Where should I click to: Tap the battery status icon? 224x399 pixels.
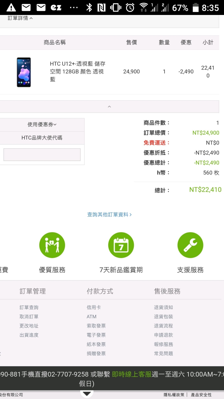point(195,7)
